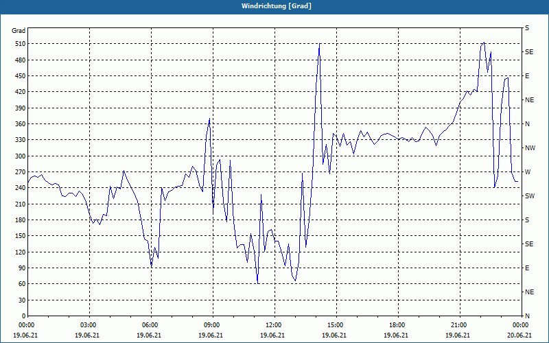
Task: Select the W compass label
Action: (x=528, y=172)
